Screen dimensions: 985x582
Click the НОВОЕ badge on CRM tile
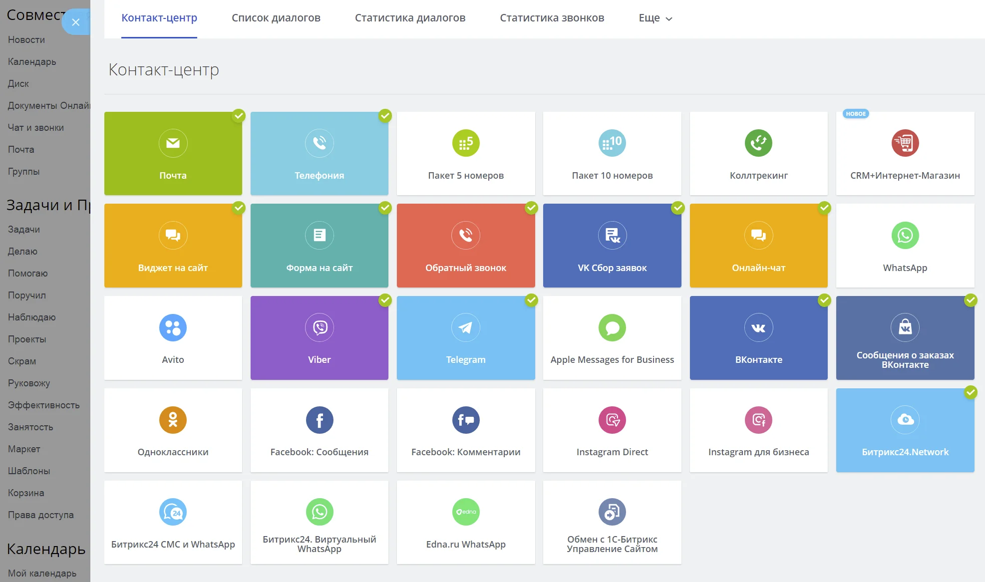click(x=856, y=114)
